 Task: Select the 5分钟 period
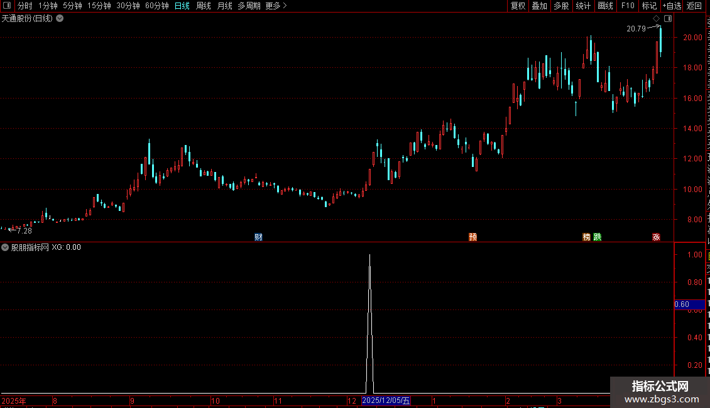(x=72, y=6)
